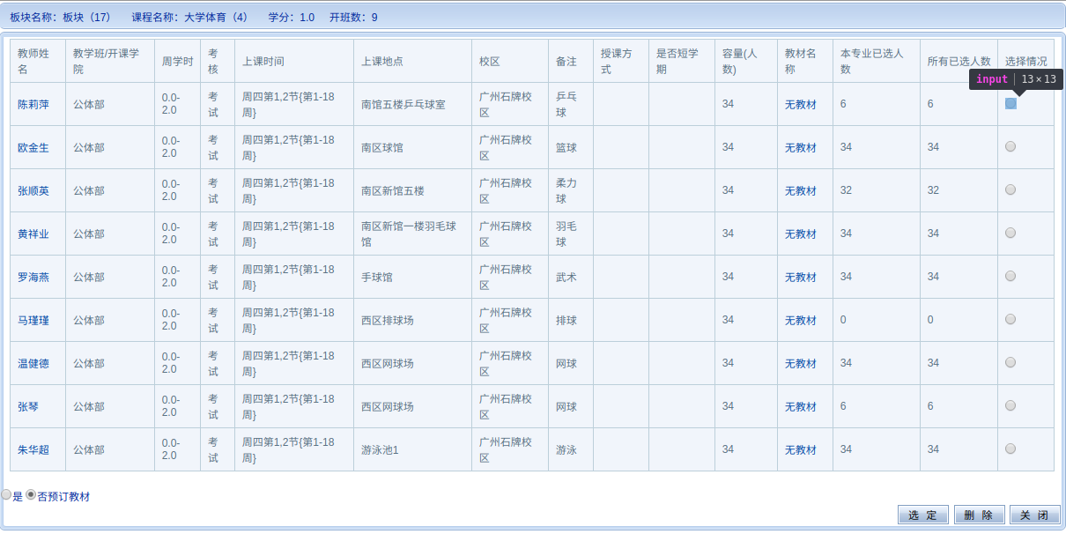The image size is (1066, 534).
Task: Click the 所有已选人数 column header
Action: click(x=959, y=61)
